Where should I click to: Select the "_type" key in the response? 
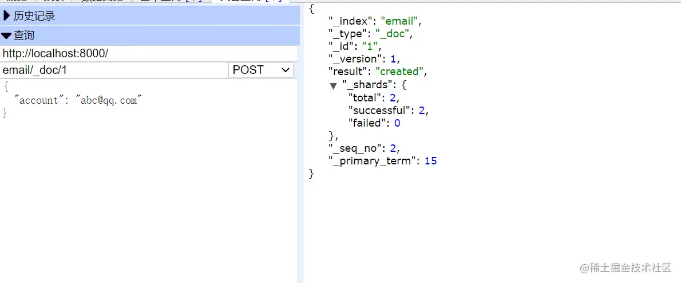349,33
